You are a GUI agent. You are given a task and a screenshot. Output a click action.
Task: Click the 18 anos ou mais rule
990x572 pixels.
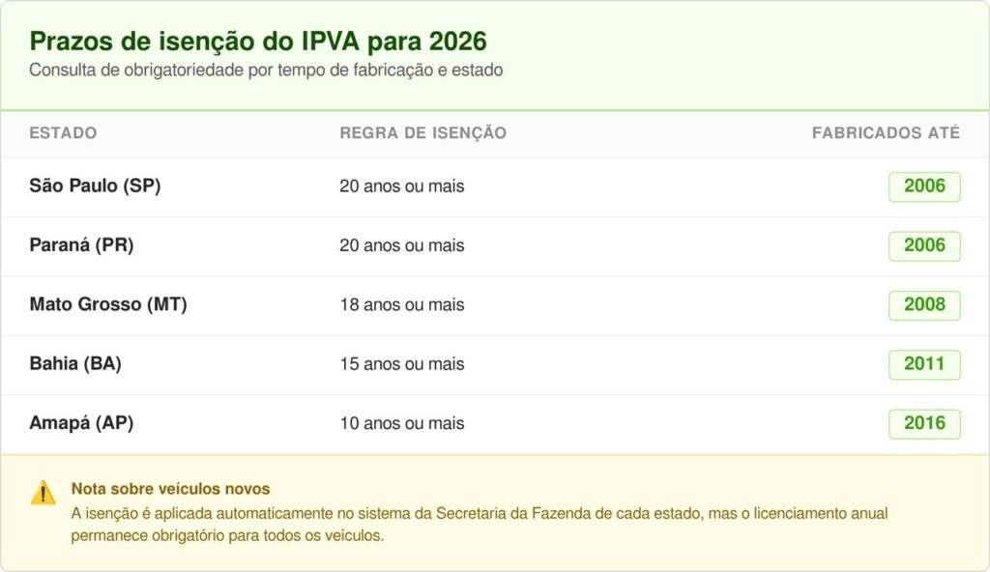point(401,305)
